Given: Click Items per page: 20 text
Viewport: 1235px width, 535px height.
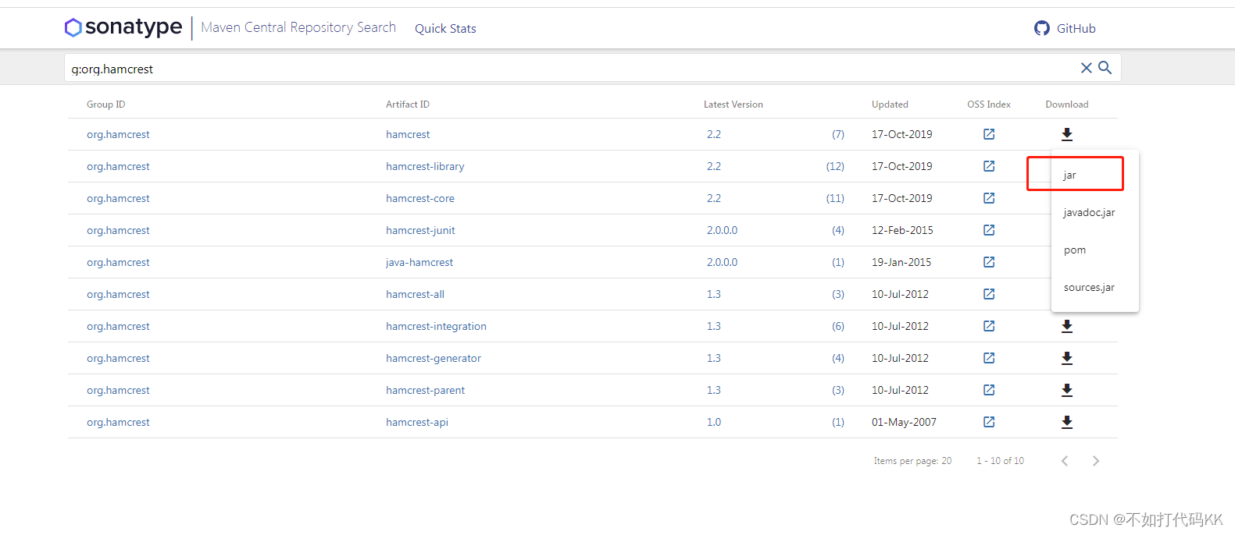Looking at the screenshot, I should click(x=912, y=461).
